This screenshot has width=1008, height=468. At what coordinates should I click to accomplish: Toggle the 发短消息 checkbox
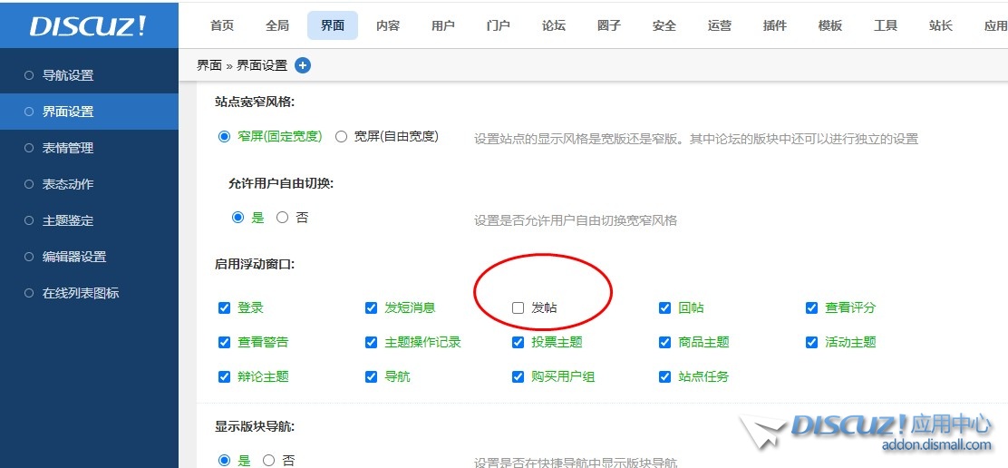(371, 308)
